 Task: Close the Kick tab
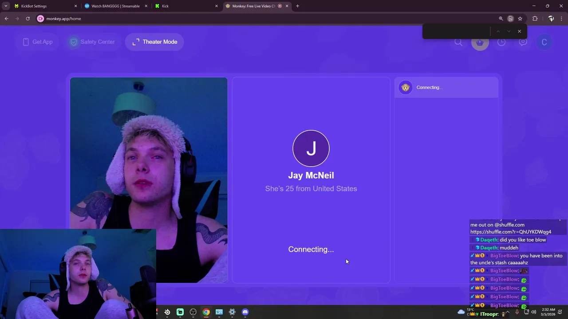(217, 6)
